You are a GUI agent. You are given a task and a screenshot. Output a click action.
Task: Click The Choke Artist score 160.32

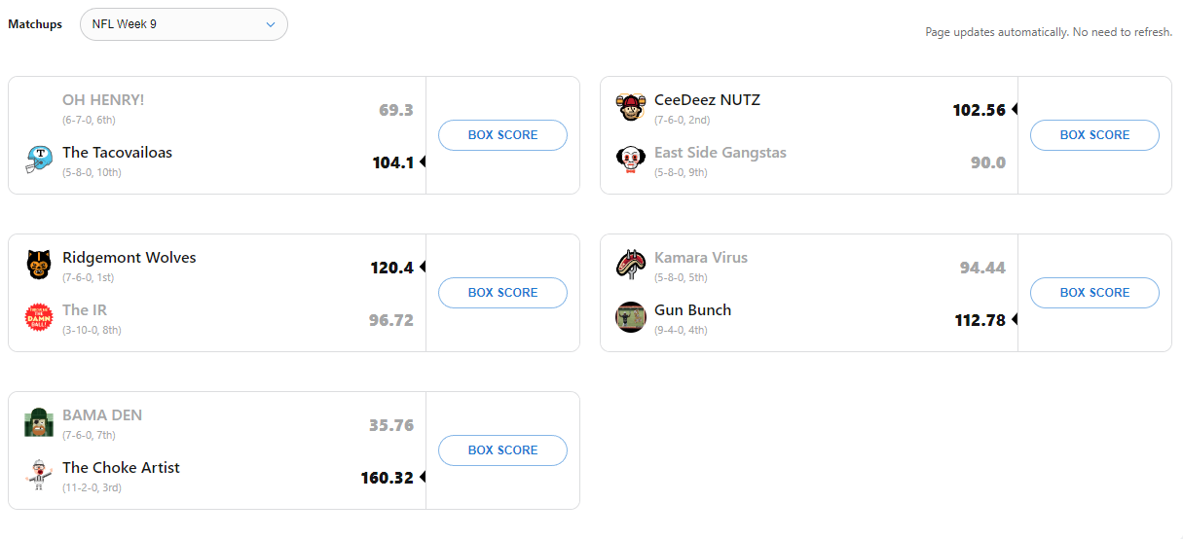(387, 478)
